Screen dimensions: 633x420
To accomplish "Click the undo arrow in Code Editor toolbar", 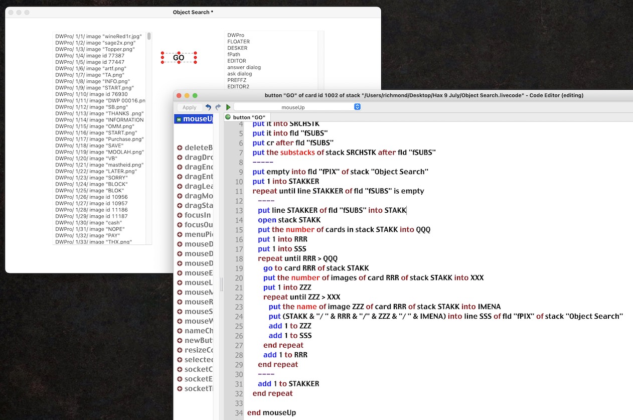I will (x=208, y=107).
